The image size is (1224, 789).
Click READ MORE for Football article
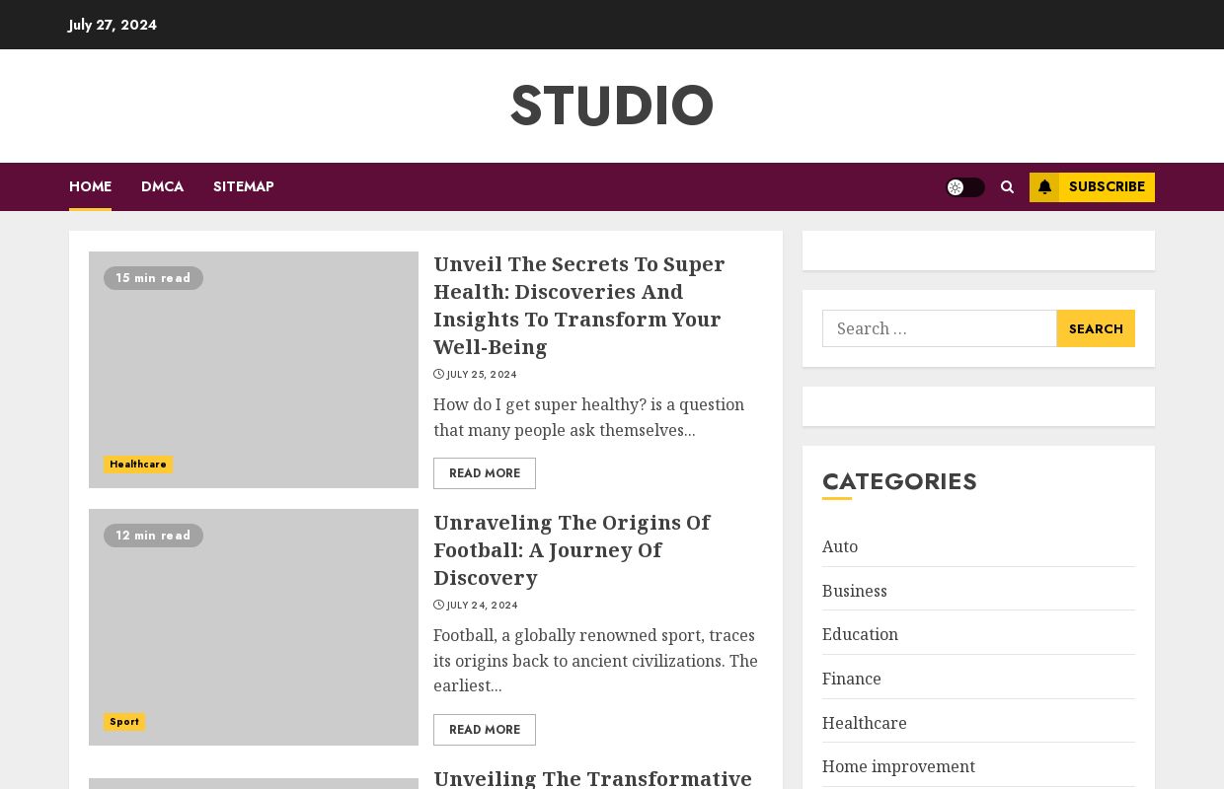(485, 730)
